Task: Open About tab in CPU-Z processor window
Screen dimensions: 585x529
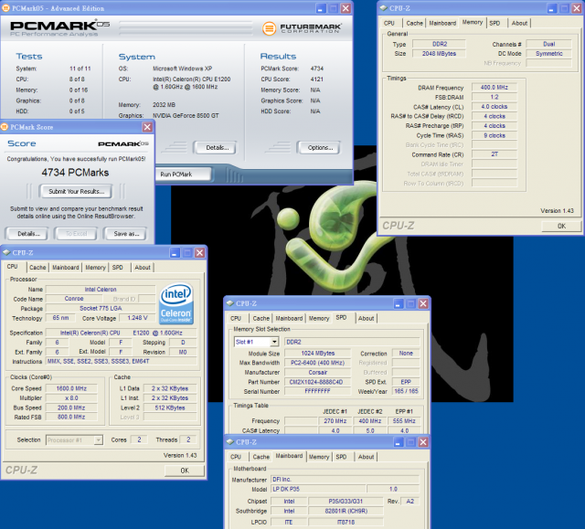Action: pos(143,268)
